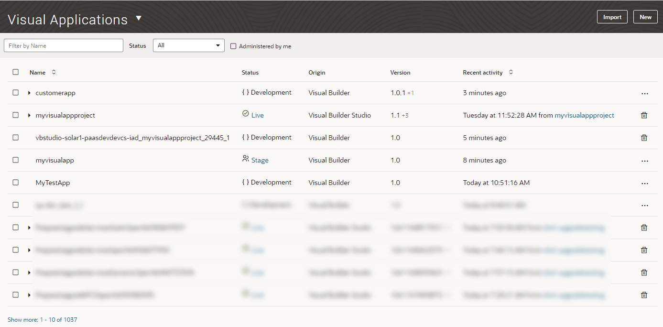Screen dimensions: 663x327
Task: Open the options menu for the MyTestApp row
Action: pos(644,183)
